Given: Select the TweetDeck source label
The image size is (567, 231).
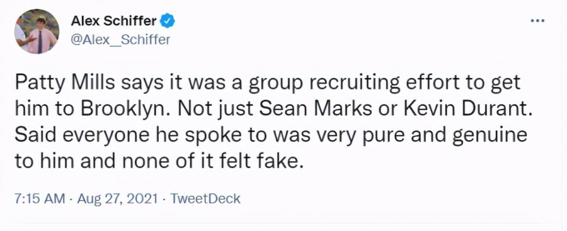Looking at the screenshot, I should [x=205, y=198].
